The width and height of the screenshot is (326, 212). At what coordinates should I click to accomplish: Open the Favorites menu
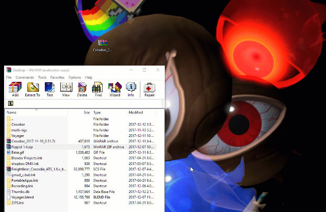click(x=58, y=77)
